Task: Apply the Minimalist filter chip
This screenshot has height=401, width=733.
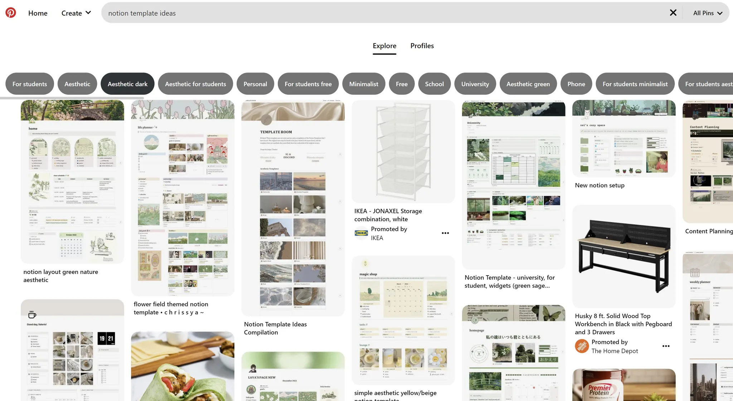Action: [364, 84]
